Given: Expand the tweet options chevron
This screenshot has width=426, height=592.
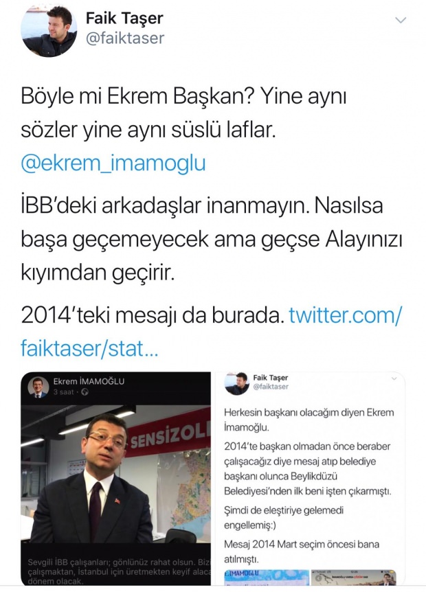Looking at the screenshot, I should click(x=401, y=20).
